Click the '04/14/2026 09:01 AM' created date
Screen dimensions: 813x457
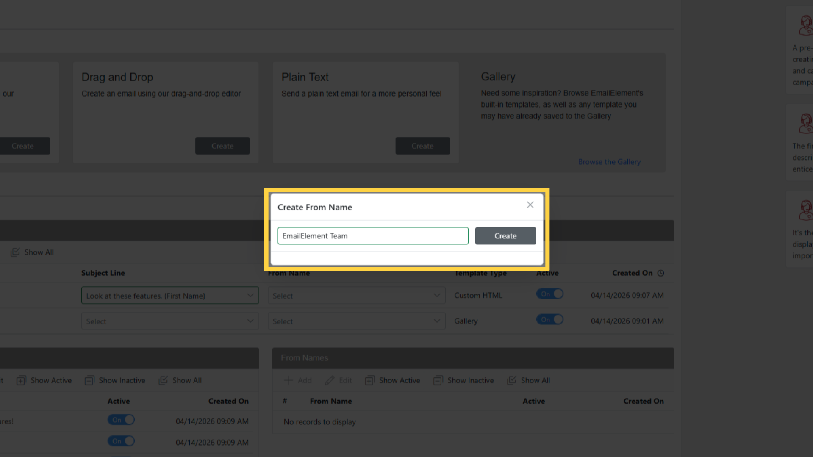click(x=627, y=321)
